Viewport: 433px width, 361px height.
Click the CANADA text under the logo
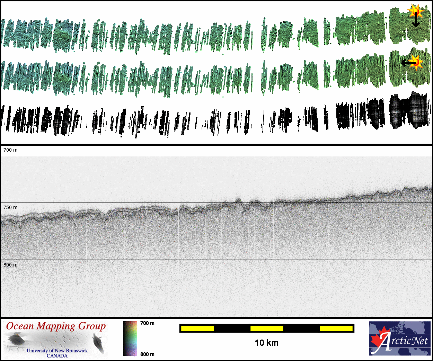pos(57,355)
